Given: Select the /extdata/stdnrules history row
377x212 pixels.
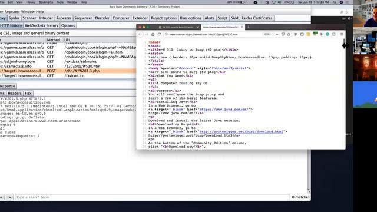Looking at the screenshot, I should [x=68, y=61].
